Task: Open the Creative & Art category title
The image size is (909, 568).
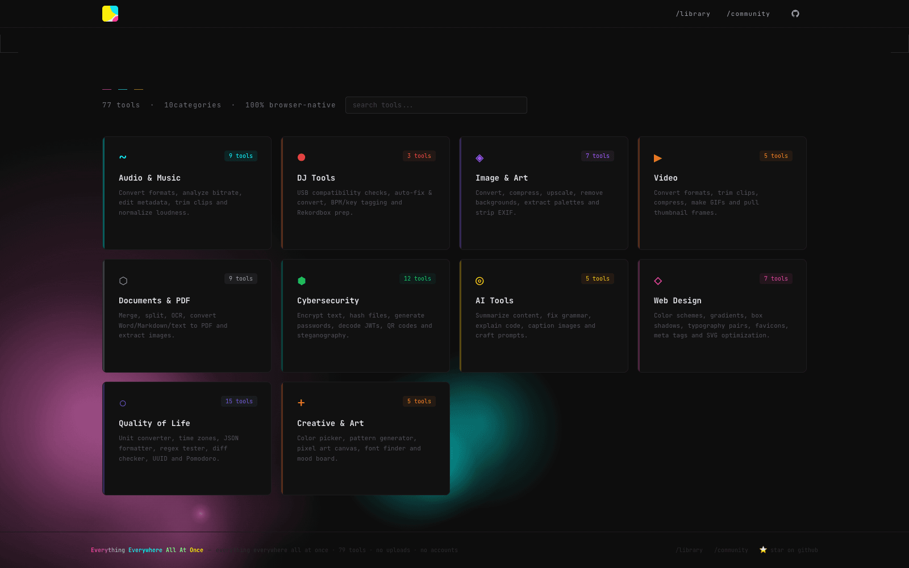Action: (x=331, y=423)
